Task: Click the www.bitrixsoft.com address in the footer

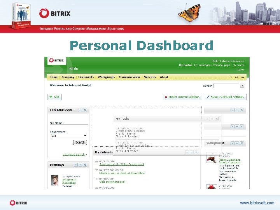Action: [257, 203]
